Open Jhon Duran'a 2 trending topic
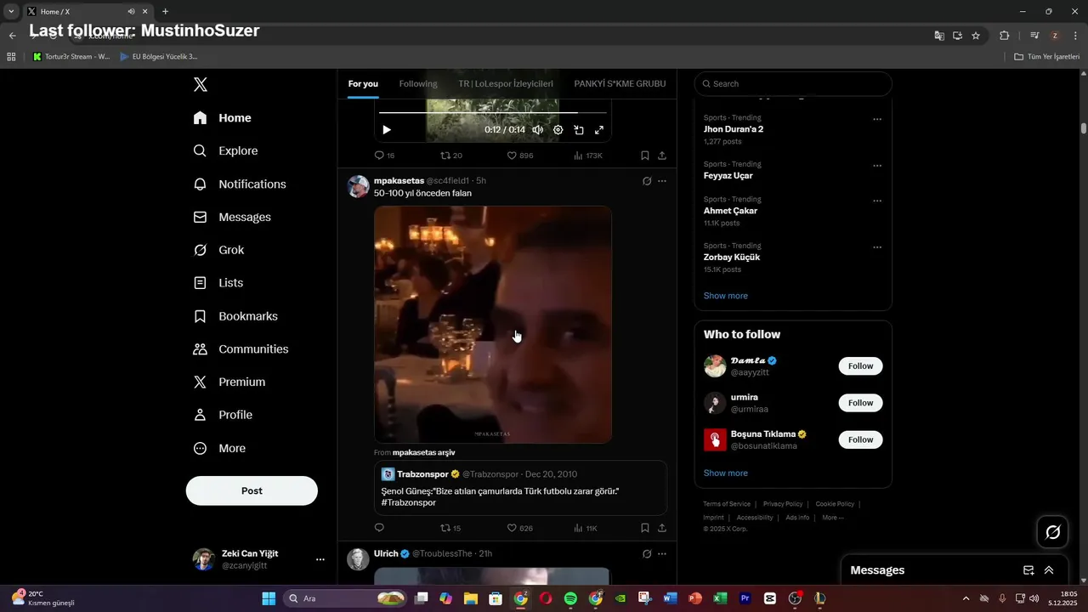This screenshot has width=1088, height=612. (x=733, y=129)
